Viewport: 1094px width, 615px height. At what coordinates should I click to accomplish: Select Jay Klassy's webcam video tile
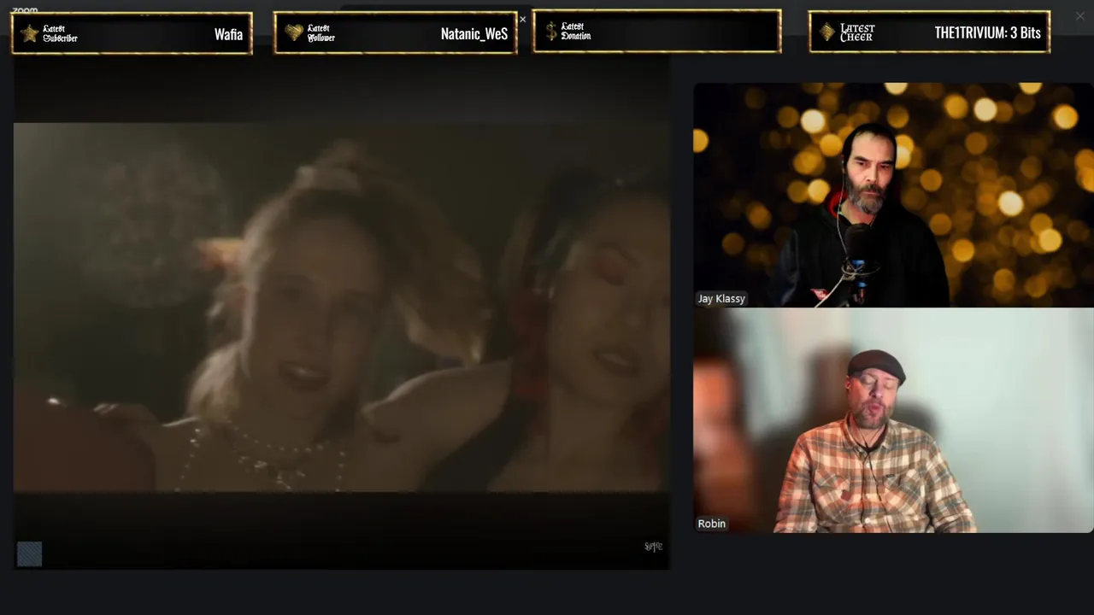point(893,195)
